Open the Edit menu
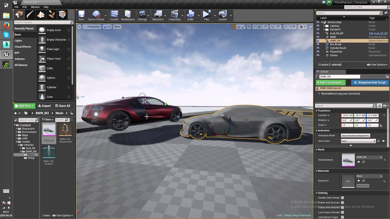 pyautogui.click(x=25, y=7)
